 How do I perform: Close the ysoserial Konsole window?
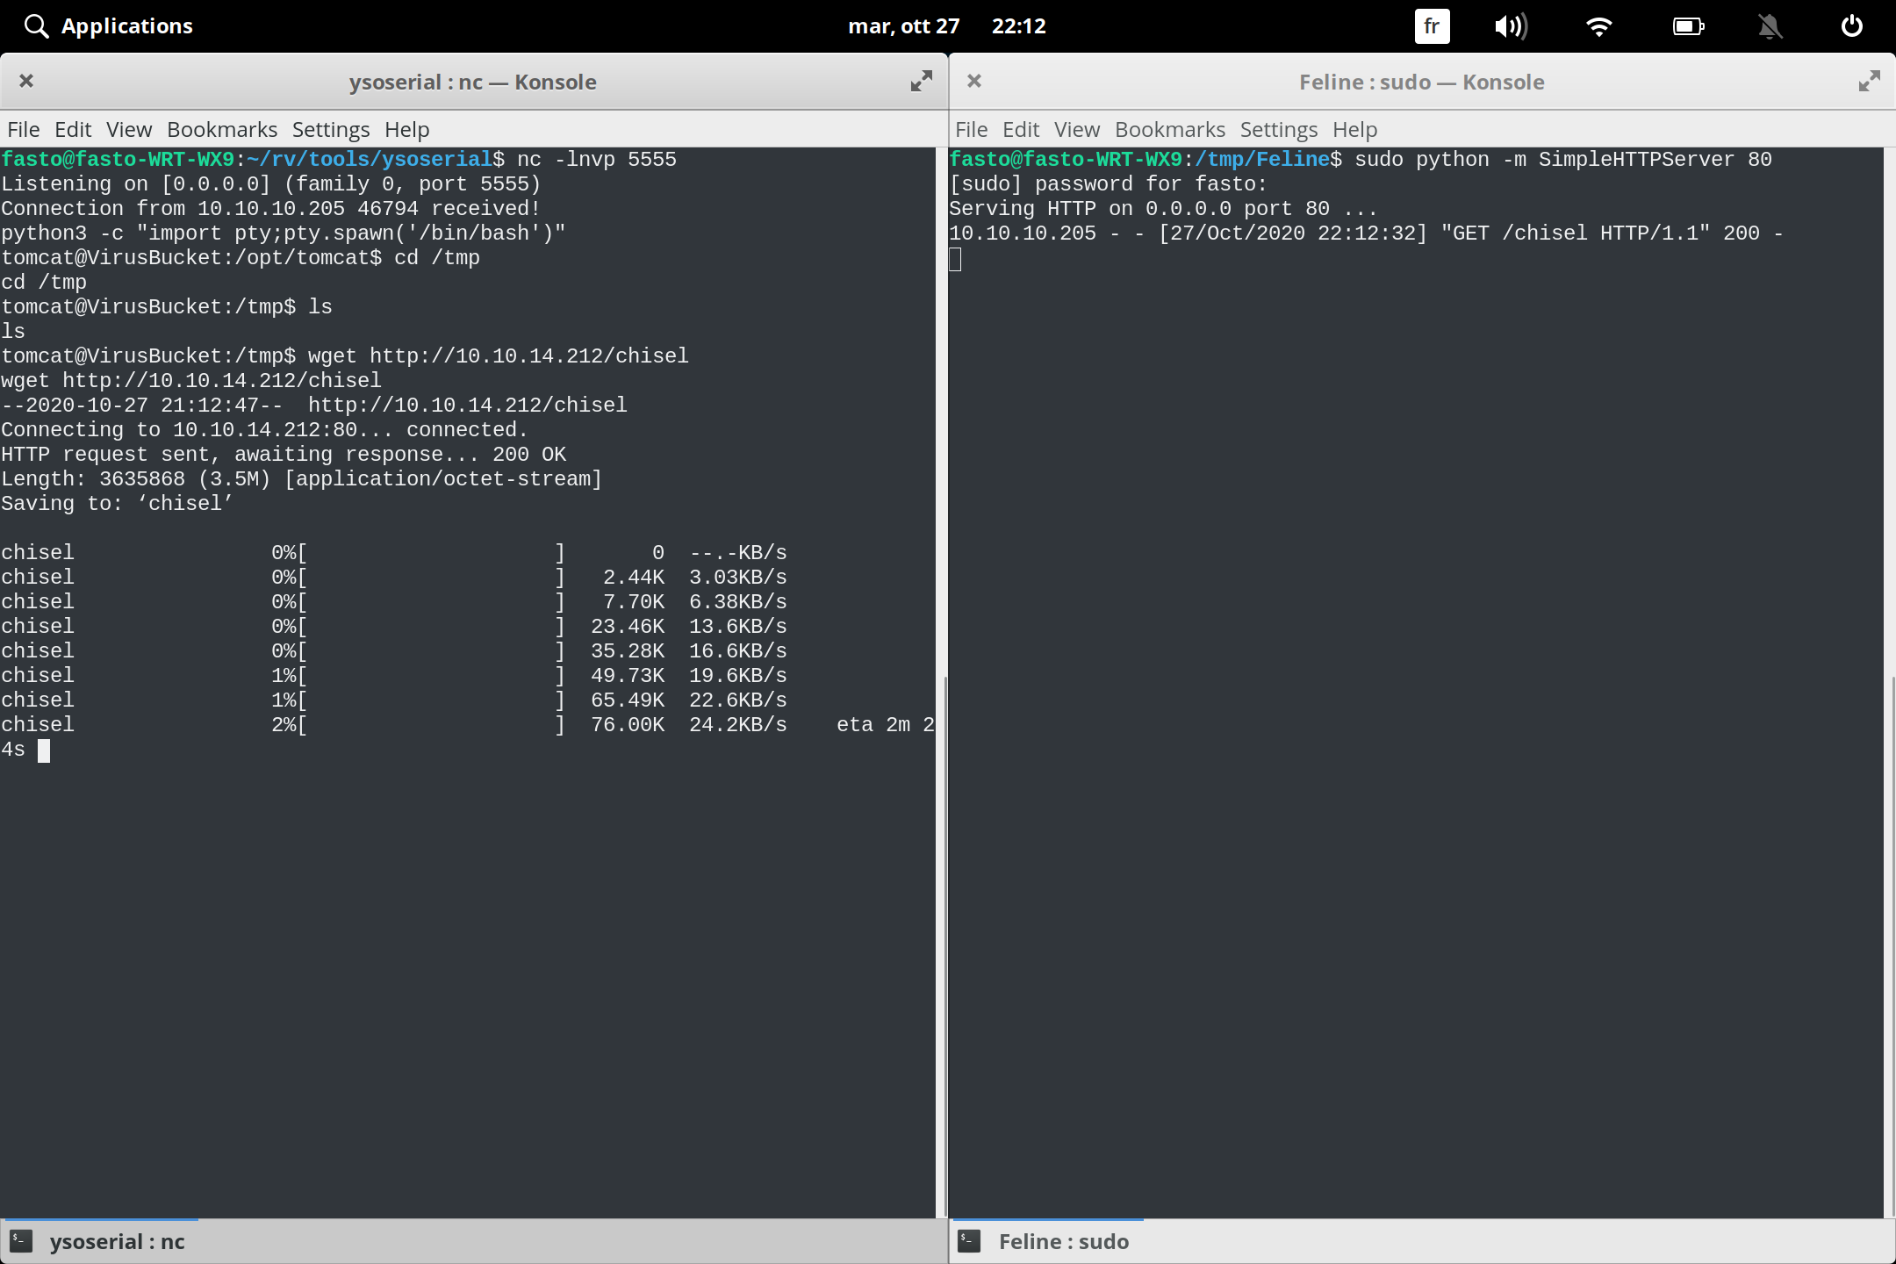26,82
